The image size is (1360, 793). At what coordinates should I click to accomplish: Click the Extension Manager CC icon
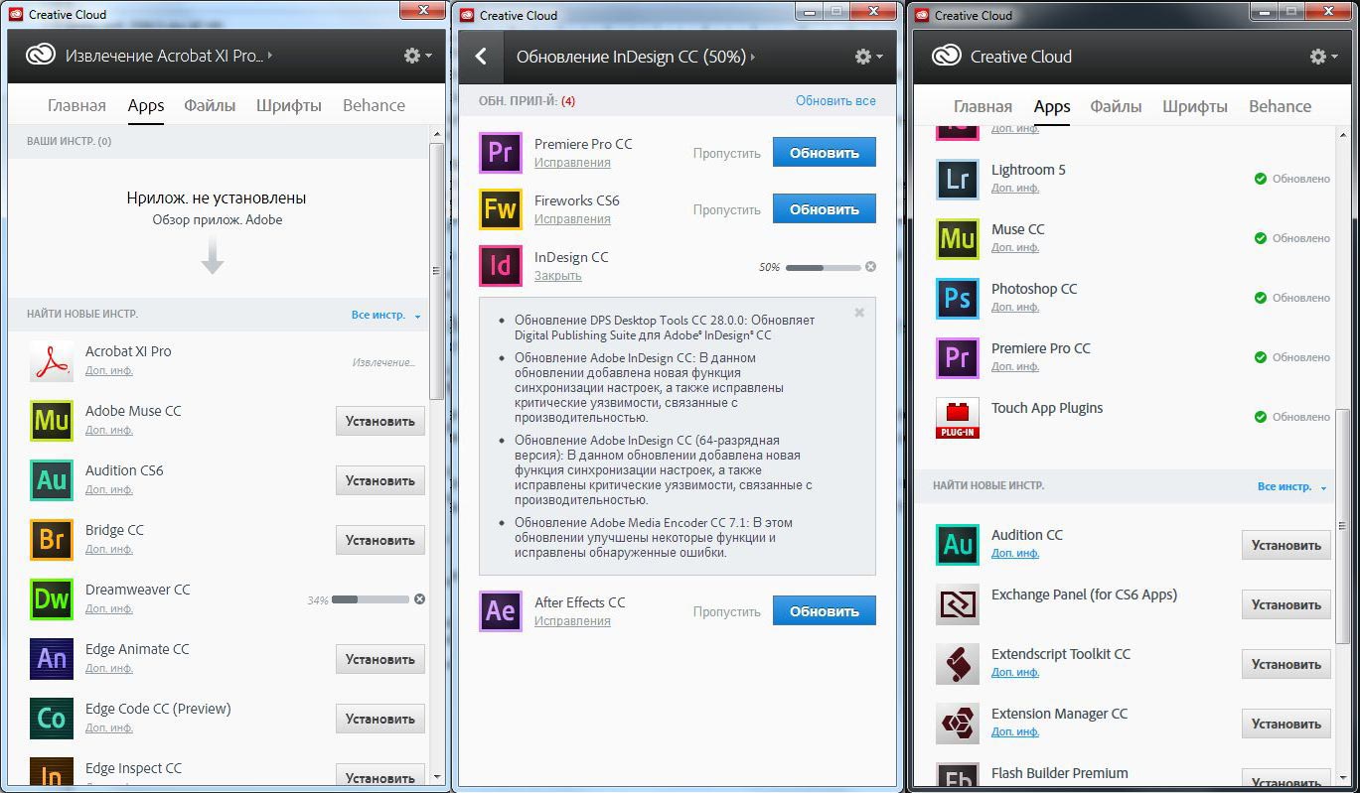tap(958, 723)
